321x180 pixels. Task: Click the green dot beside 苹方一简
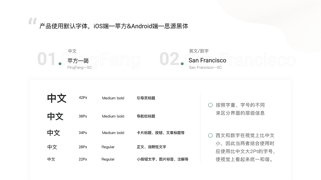[60, 64]
